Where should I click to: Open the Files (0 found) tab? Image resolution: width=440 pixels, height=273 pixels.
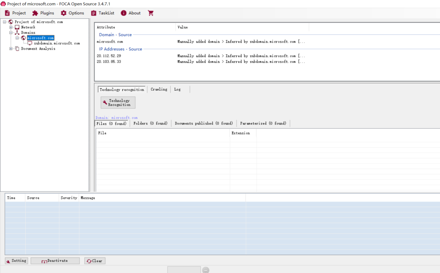pyautogui.click(x=111, y=123)
